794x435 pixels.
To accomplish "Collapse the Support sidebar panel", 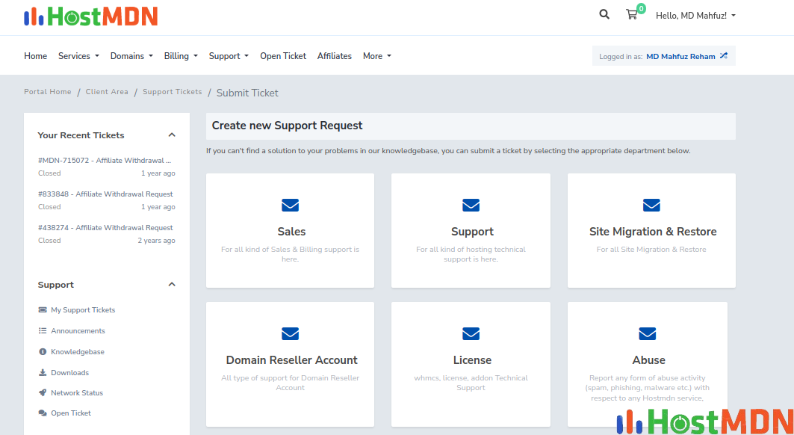I will pyautogui.click(x=172, y=285).
